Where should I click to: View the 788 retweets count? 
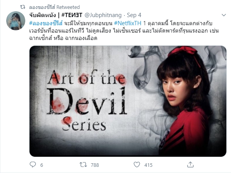[x=95, y=165]
